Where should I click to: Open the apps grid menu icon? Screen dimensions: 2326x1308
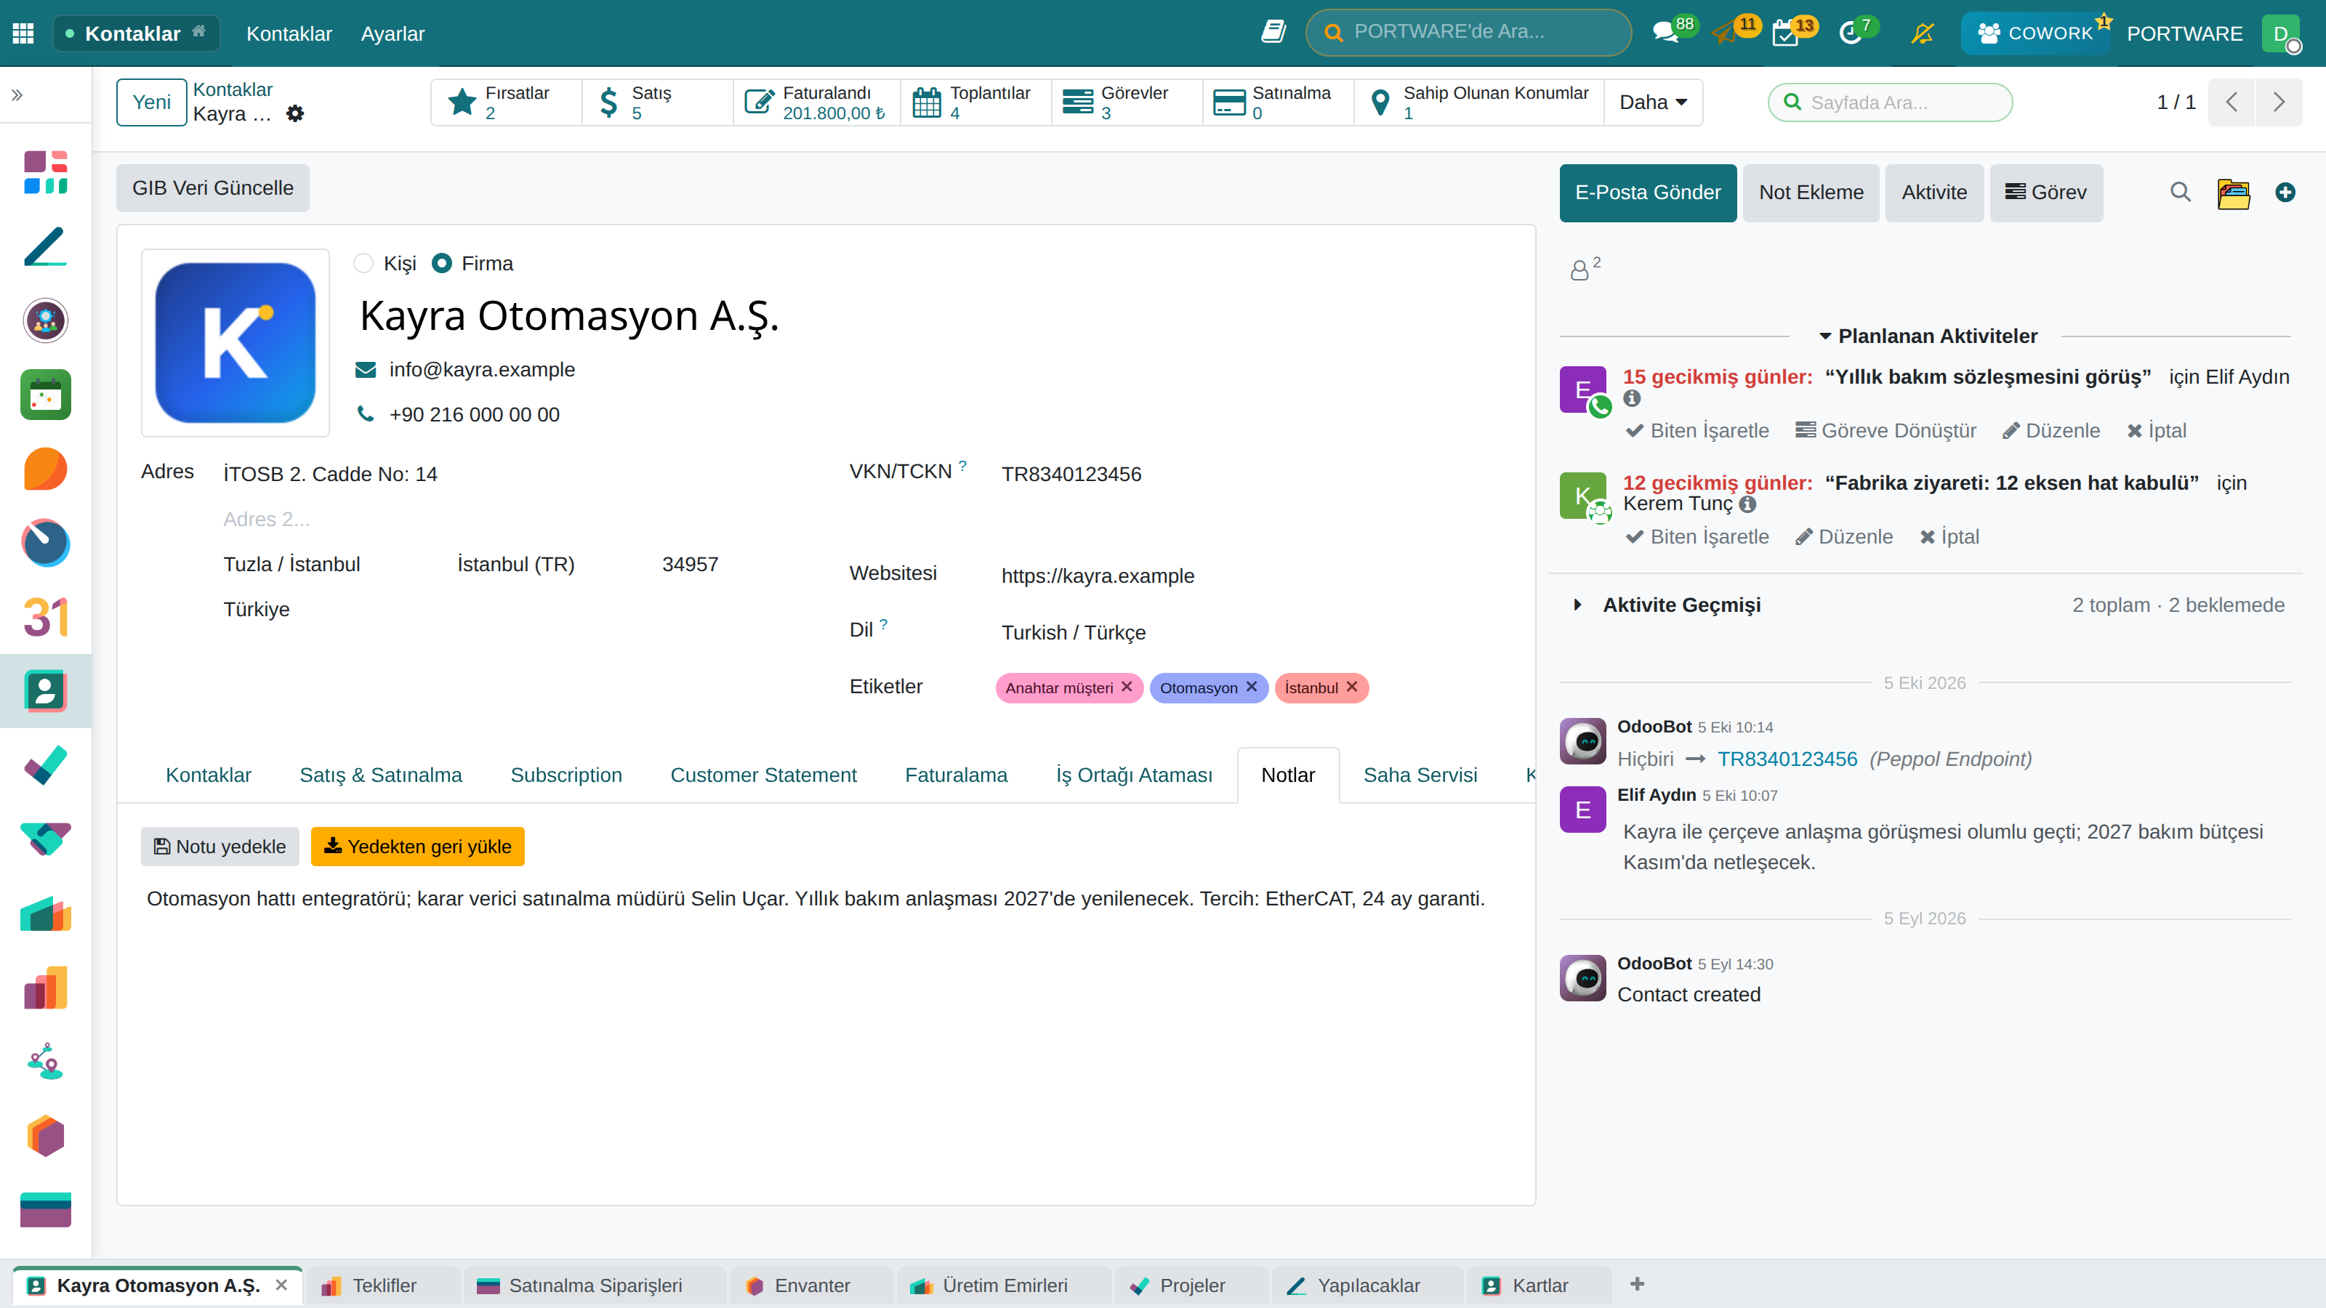coord(23,33)
